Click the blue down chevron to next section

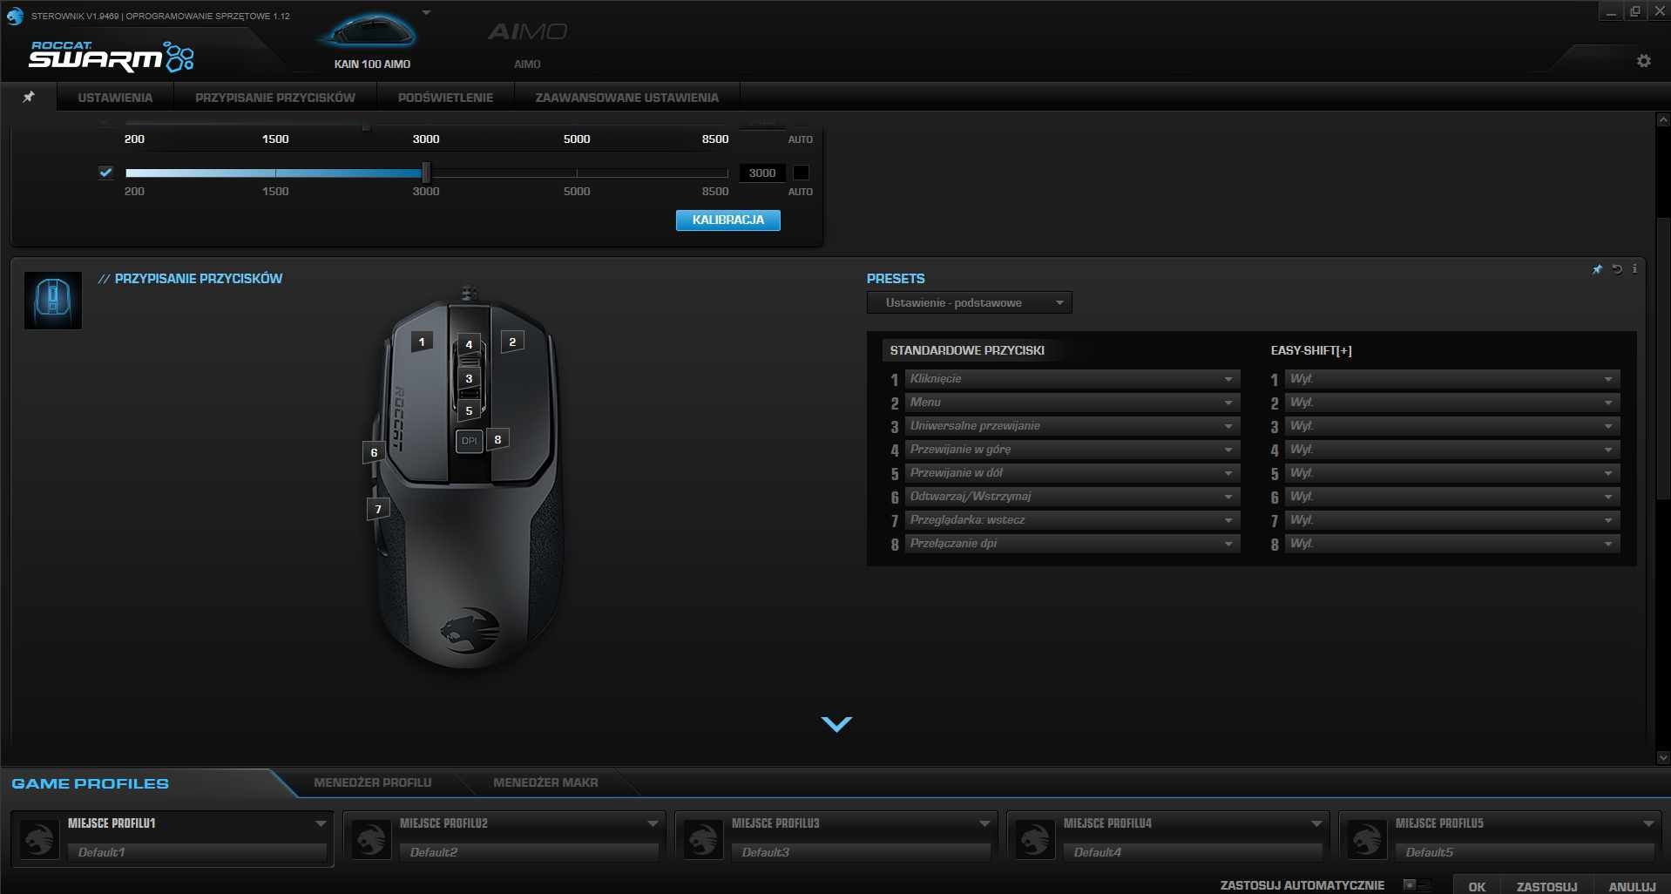836,724
